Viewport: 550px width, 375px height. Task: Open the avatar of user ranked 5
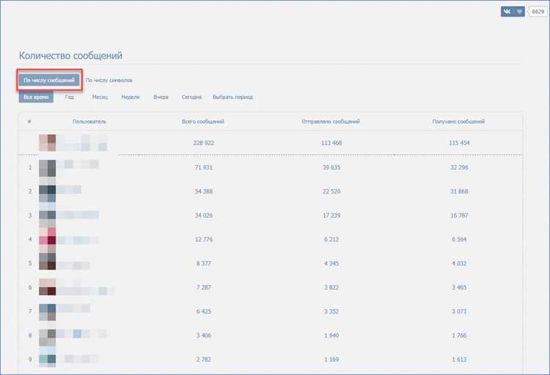48,261
